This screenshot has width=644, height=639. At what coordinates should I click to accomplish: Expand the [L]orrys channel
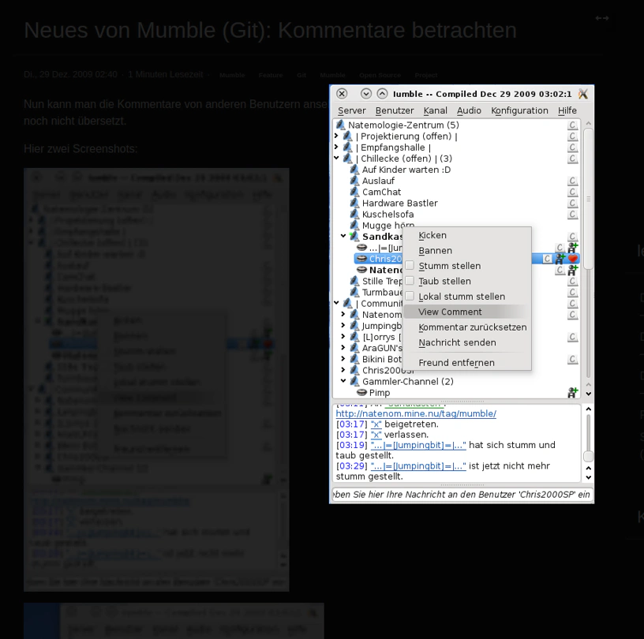point(343,336)
